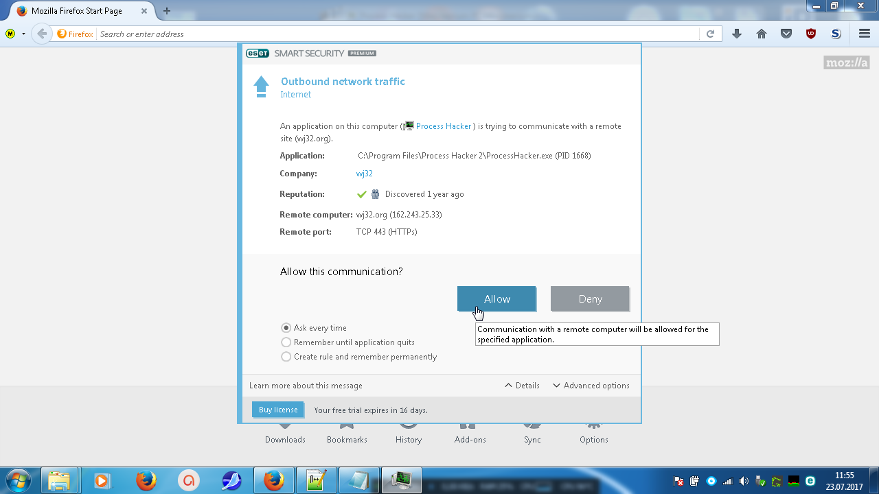Allow this communication in ESET dialog

496,298
